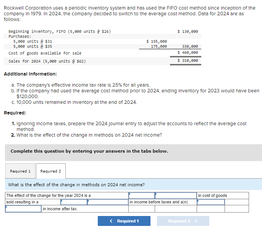
Task: Click 'Additional Information:' heading
Action: (x=31, y=74)
